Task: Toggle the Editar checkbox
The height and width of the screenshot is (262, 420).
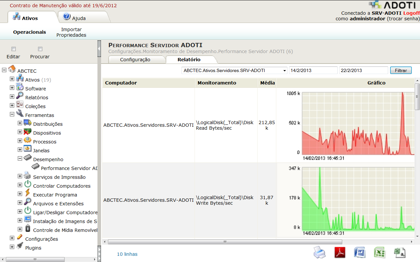Action: click(13, 49)
